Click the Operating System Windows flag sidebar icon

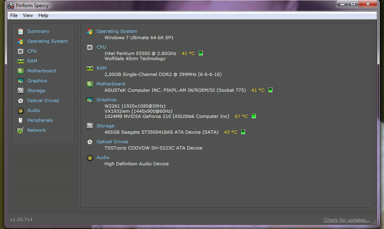click(21, 42)
